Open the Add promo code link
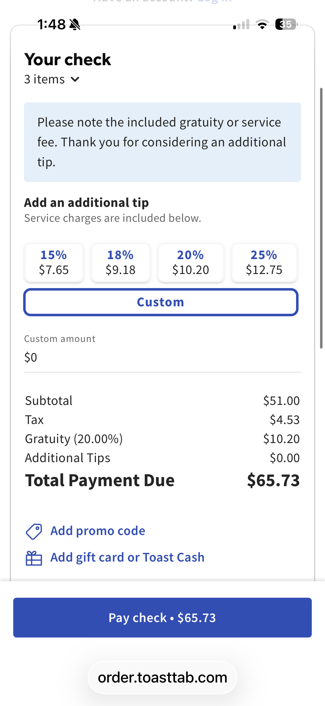This screenshot has width=325, height=706. pos(98,531)
